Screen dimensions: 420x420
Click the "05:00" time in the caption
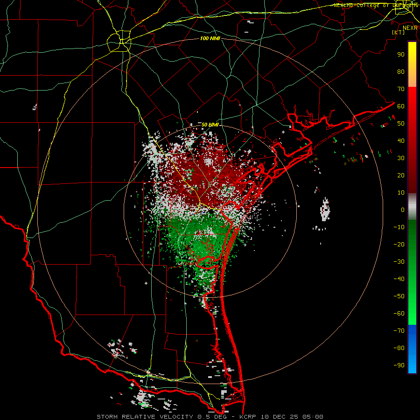click(312, 417)
